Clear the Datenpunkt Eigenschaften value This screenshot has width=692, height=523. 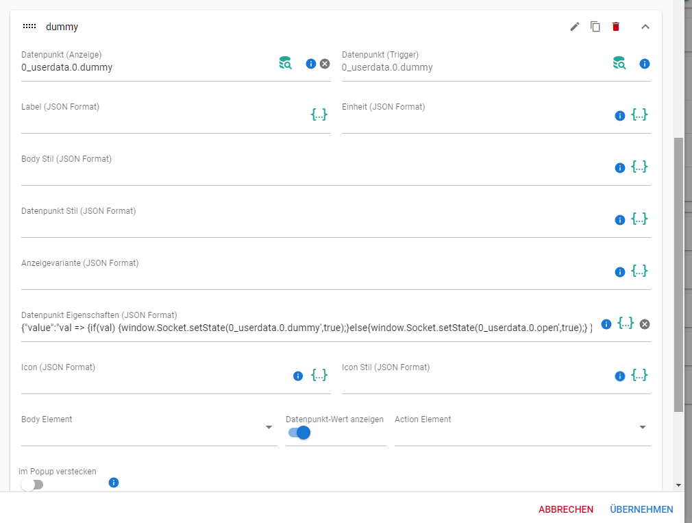click(645, 324)
